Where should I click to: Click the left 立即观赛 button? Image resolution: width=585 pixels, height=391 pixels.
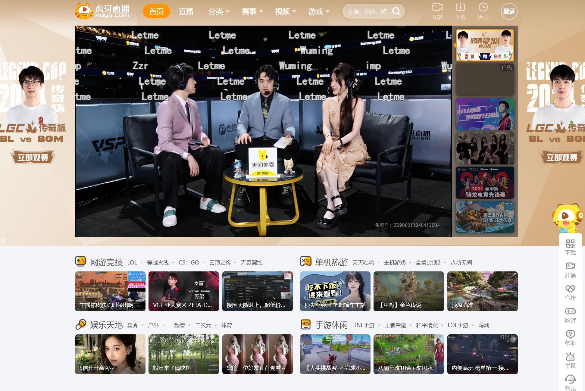(x=33, y=157)
